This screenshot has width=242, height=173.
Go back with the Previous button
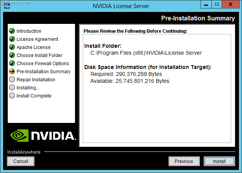184,161
